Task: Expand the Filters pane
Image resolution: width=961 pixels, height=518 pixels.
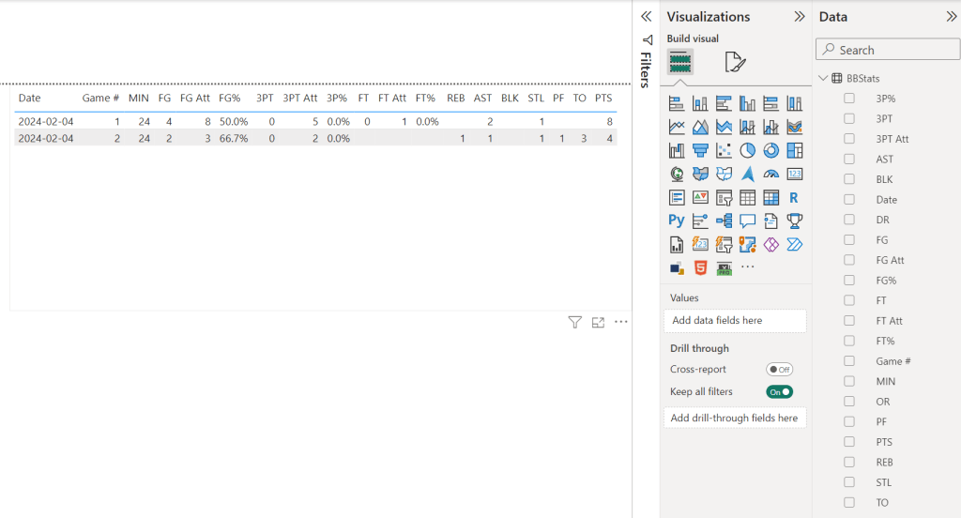Action: coord(646,17)
